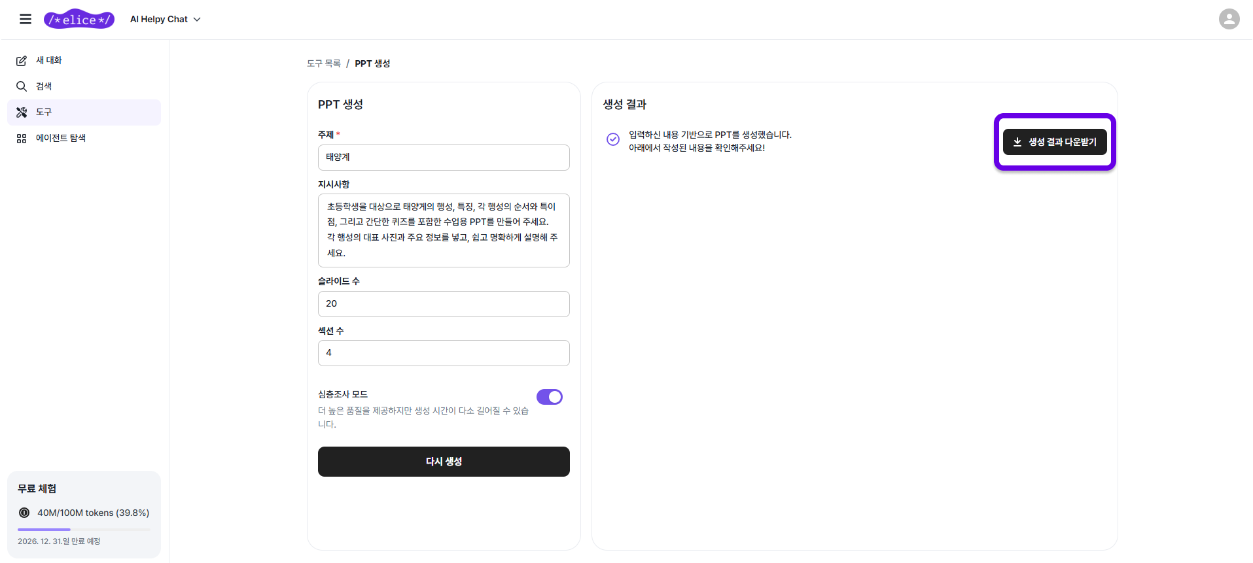Click the agent explore grid icon

pyautogui.click(x=22, y=139)
